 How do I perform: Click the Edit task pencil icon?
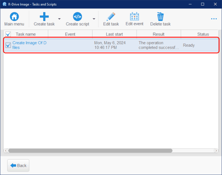click(111, 17)
